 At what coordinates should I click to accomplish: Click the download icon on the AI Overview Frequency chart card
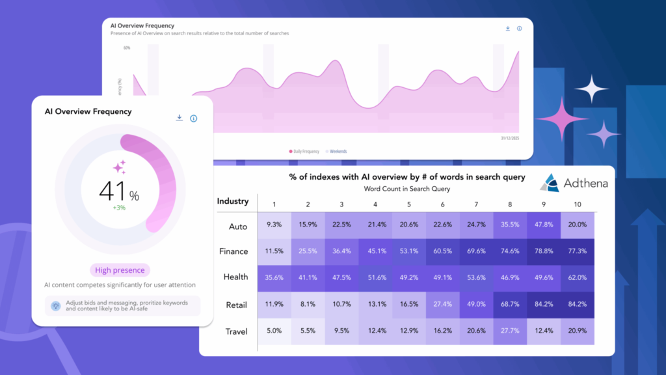(507, 29)
